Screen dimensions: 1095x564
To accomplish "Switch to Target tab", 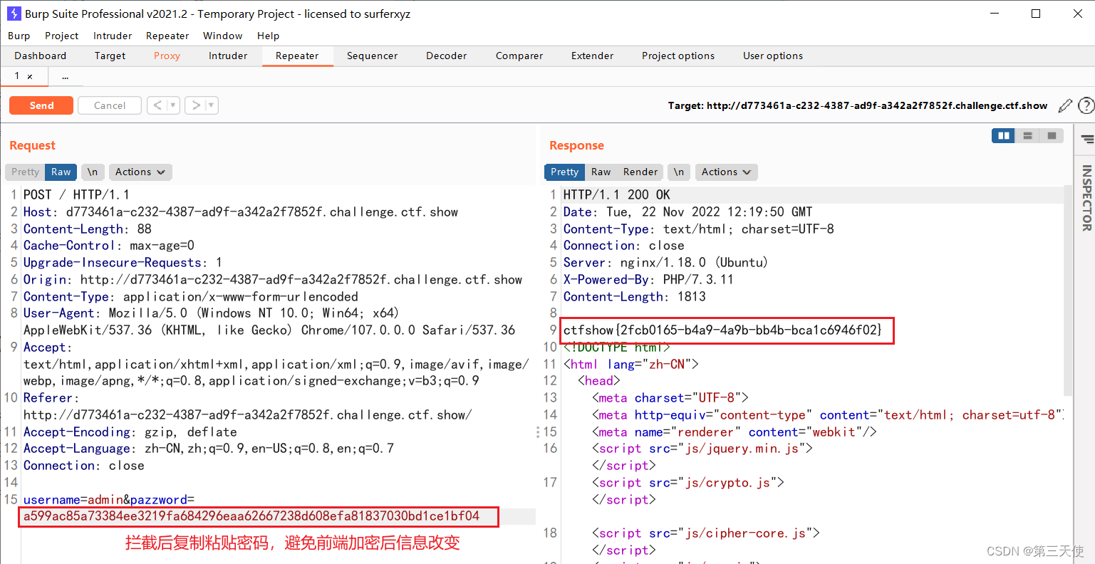I will pyautogui.click(x=110, y=56).
